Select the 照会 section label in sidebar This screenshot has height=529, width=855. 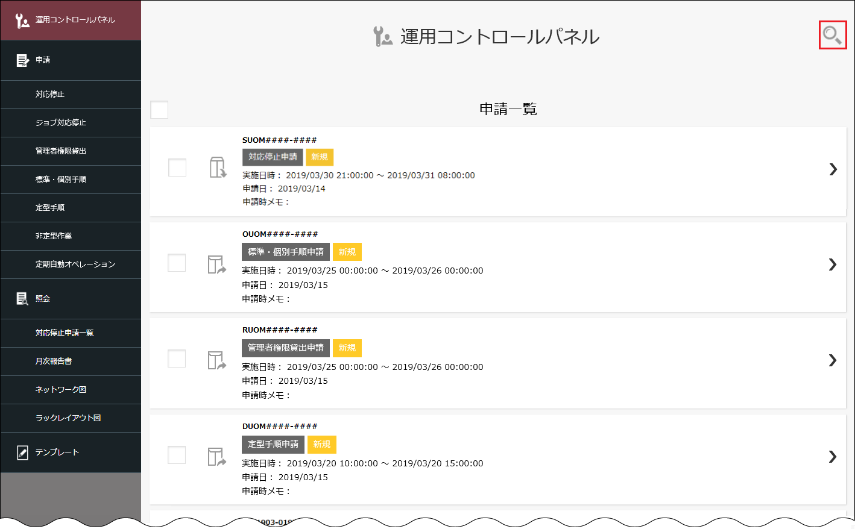point(43,299)
